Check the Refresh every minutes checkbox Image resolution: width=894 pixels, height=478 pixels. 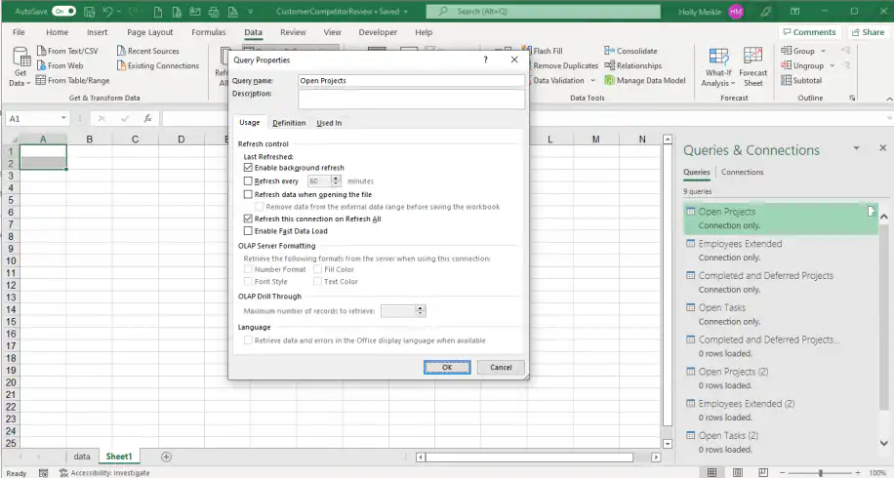pos(248,181)
